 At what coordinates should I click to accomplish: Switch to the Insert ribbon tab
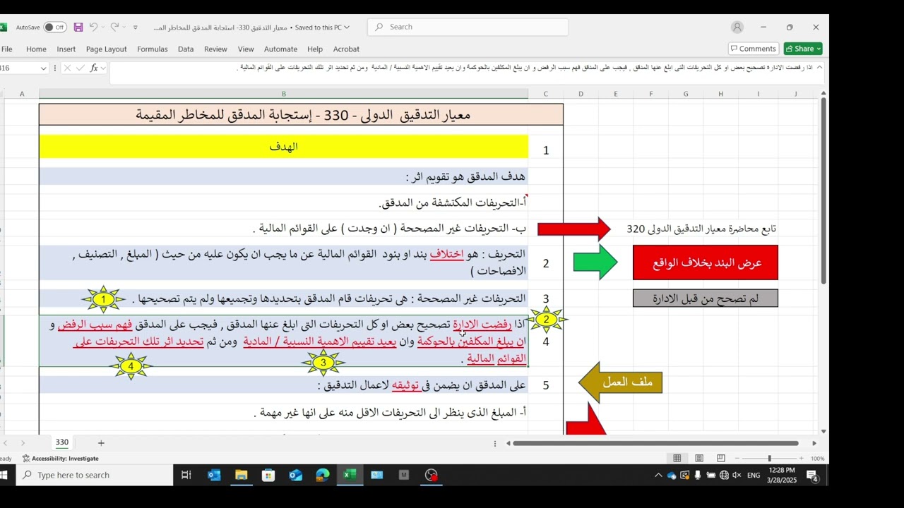coord(66,49)
